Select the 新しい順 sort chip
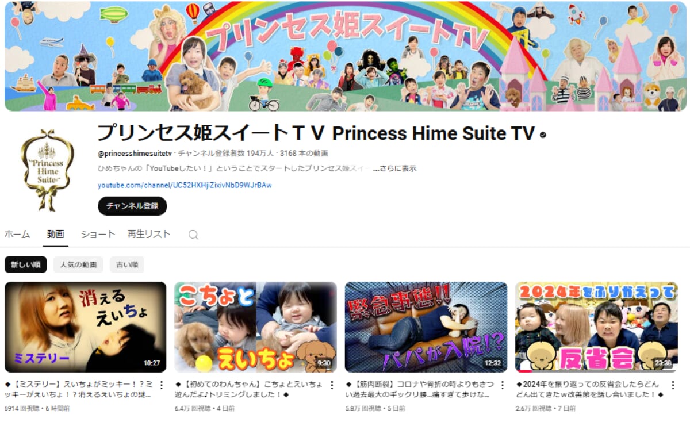The height and width of the screenshot is (422, 690). click(x=26, y=264)
